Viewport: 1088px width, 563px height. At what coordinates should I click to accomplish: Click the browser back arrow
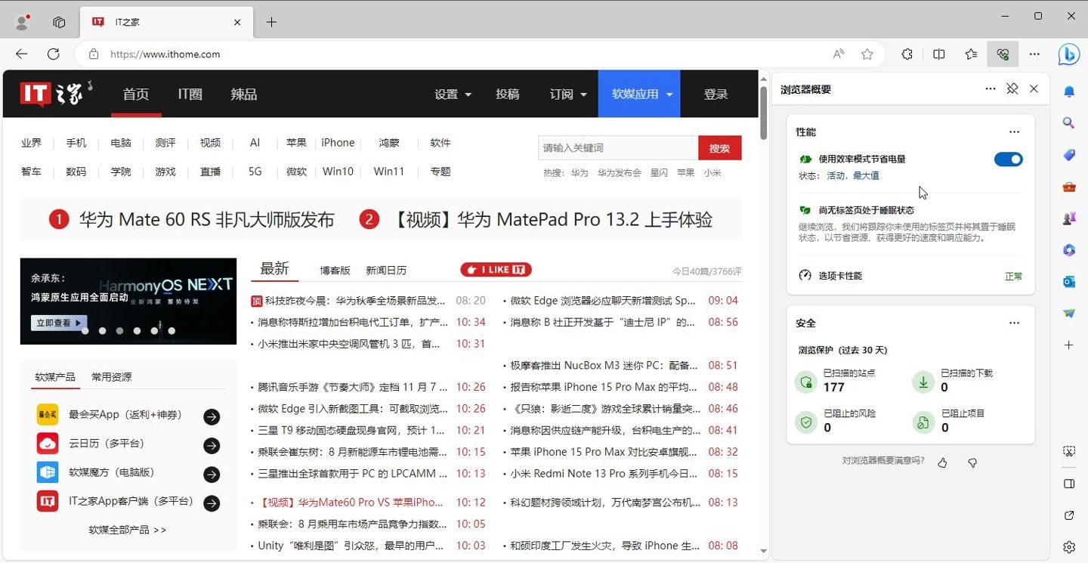[x=21, y=54]
